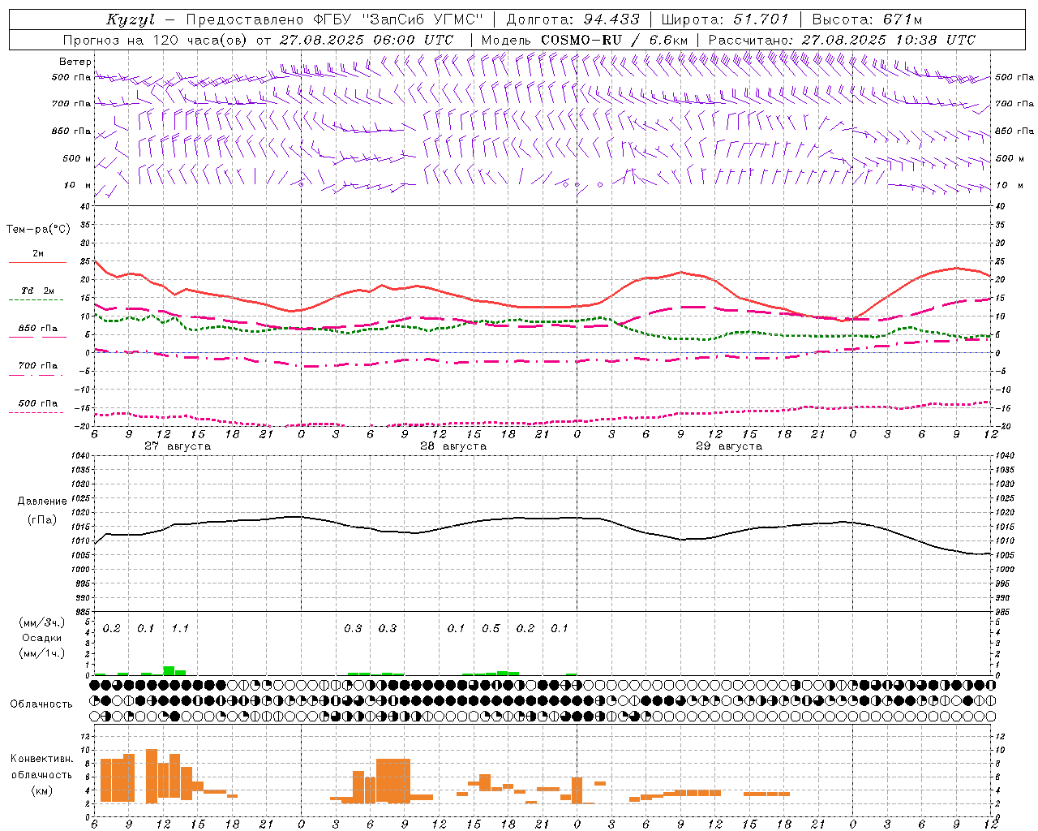Click the 'Конвективн.' convective cloud label
The image size is (1038, 831).
[x=42, y=759]
